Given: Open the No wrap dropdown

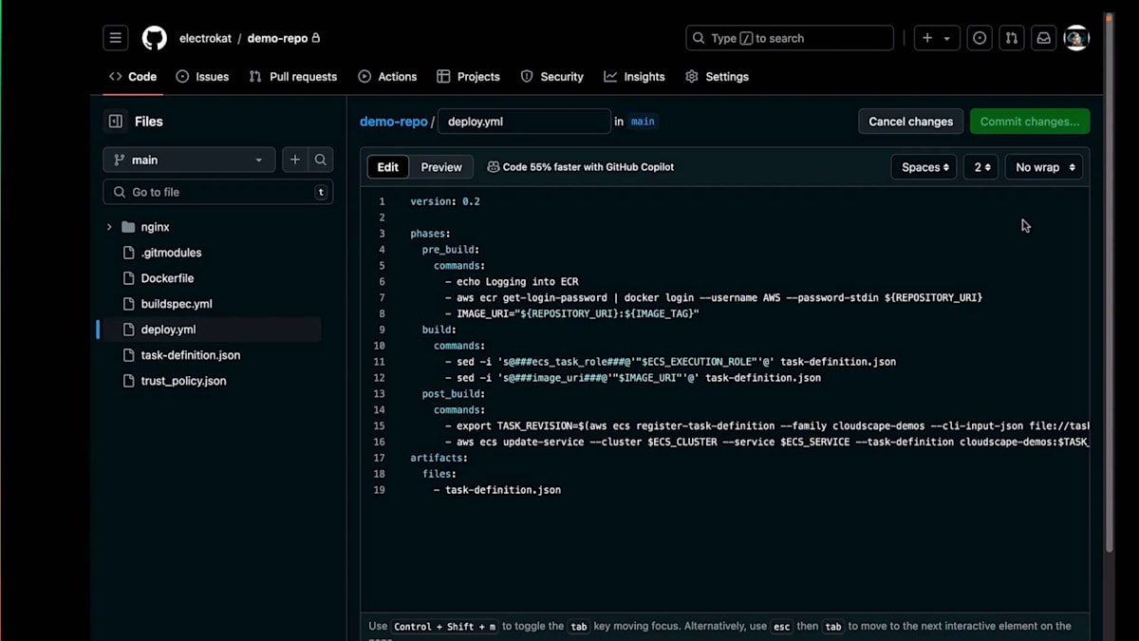Looking at the screenshot, I should point(1044,167).
